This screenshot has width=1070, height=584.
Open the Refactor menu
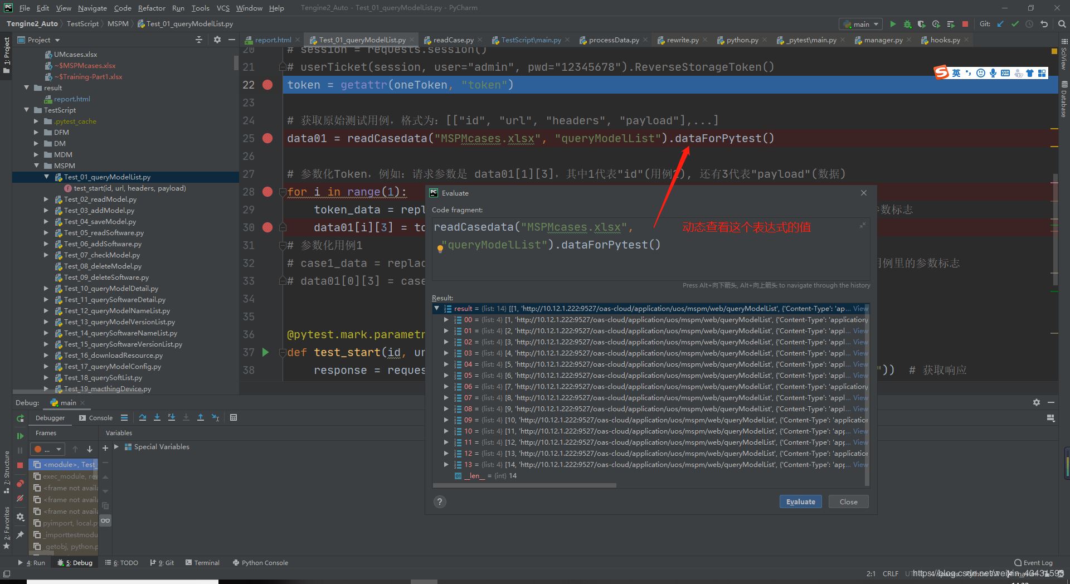pos(151,8)
